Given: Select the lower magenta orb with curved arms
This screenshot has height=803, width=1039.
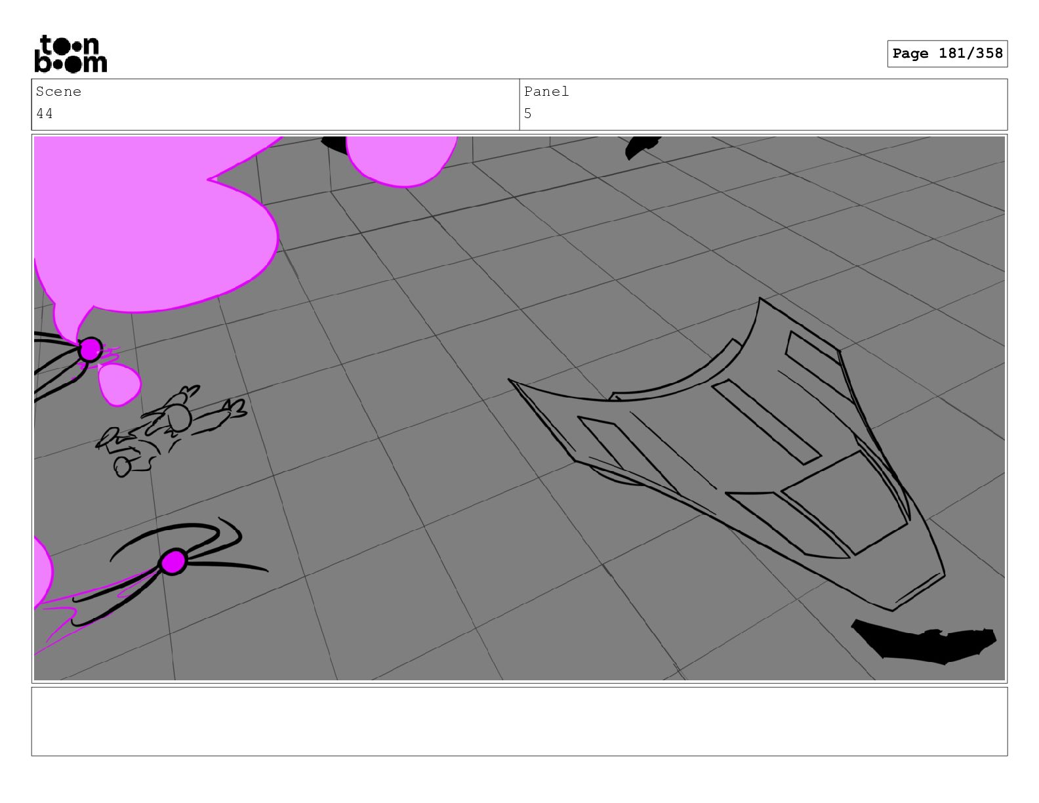Looking at the screenshot, I should point(173,562).
